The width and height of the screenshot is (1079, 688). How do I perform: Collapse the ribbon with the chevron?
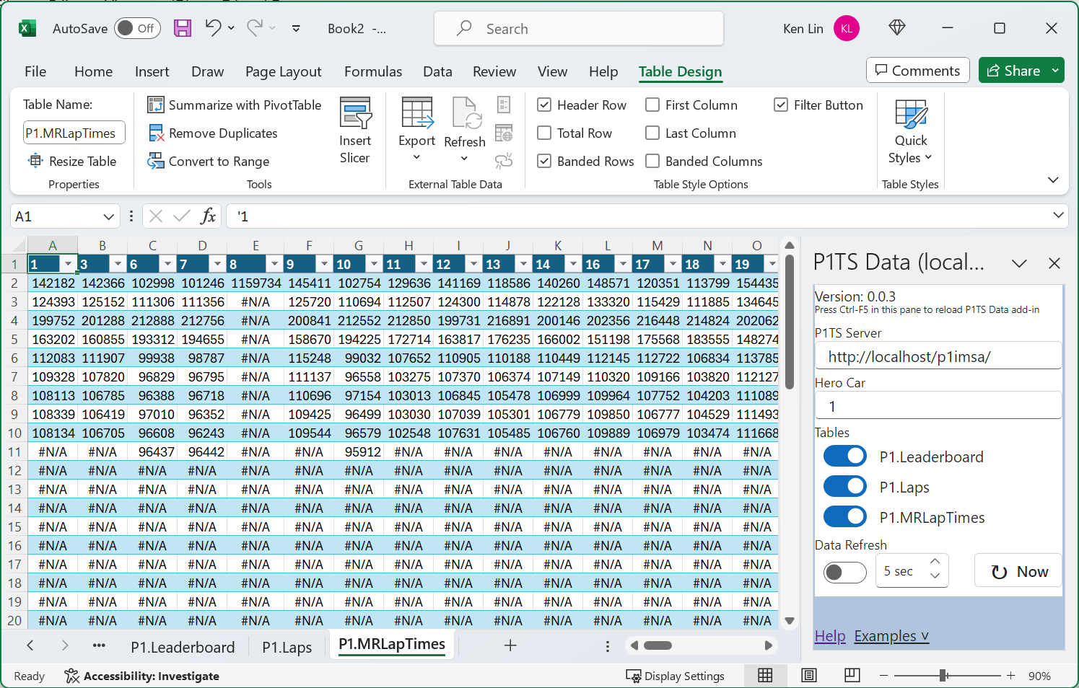pos(1053,180)
